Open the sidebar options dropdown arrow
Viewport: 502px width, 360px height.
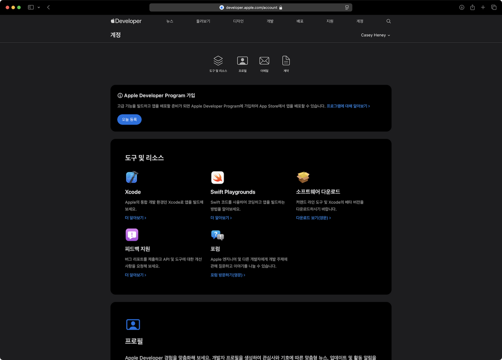39,8
